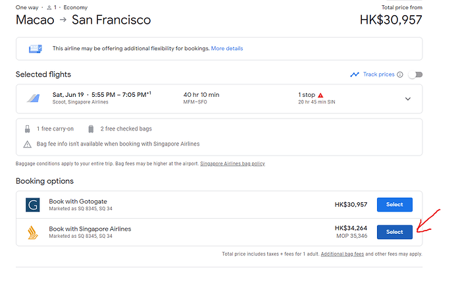Click the checked bags suitcase icon

tap(91, 128)
